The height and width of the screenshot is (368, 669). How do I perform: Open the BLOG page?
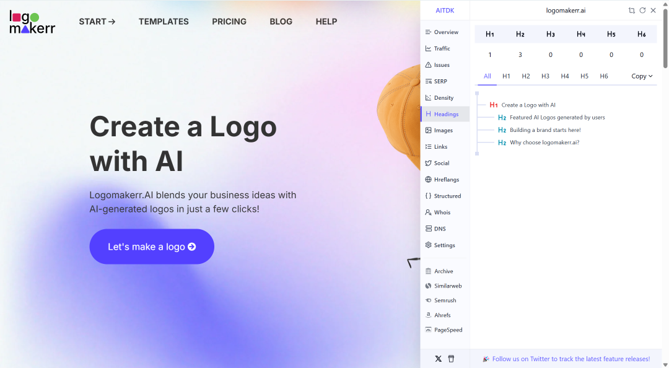(281, 21)
